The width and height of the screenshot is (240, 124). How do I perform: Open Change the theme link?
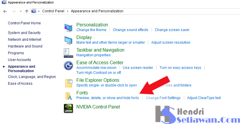click(91, 30)
